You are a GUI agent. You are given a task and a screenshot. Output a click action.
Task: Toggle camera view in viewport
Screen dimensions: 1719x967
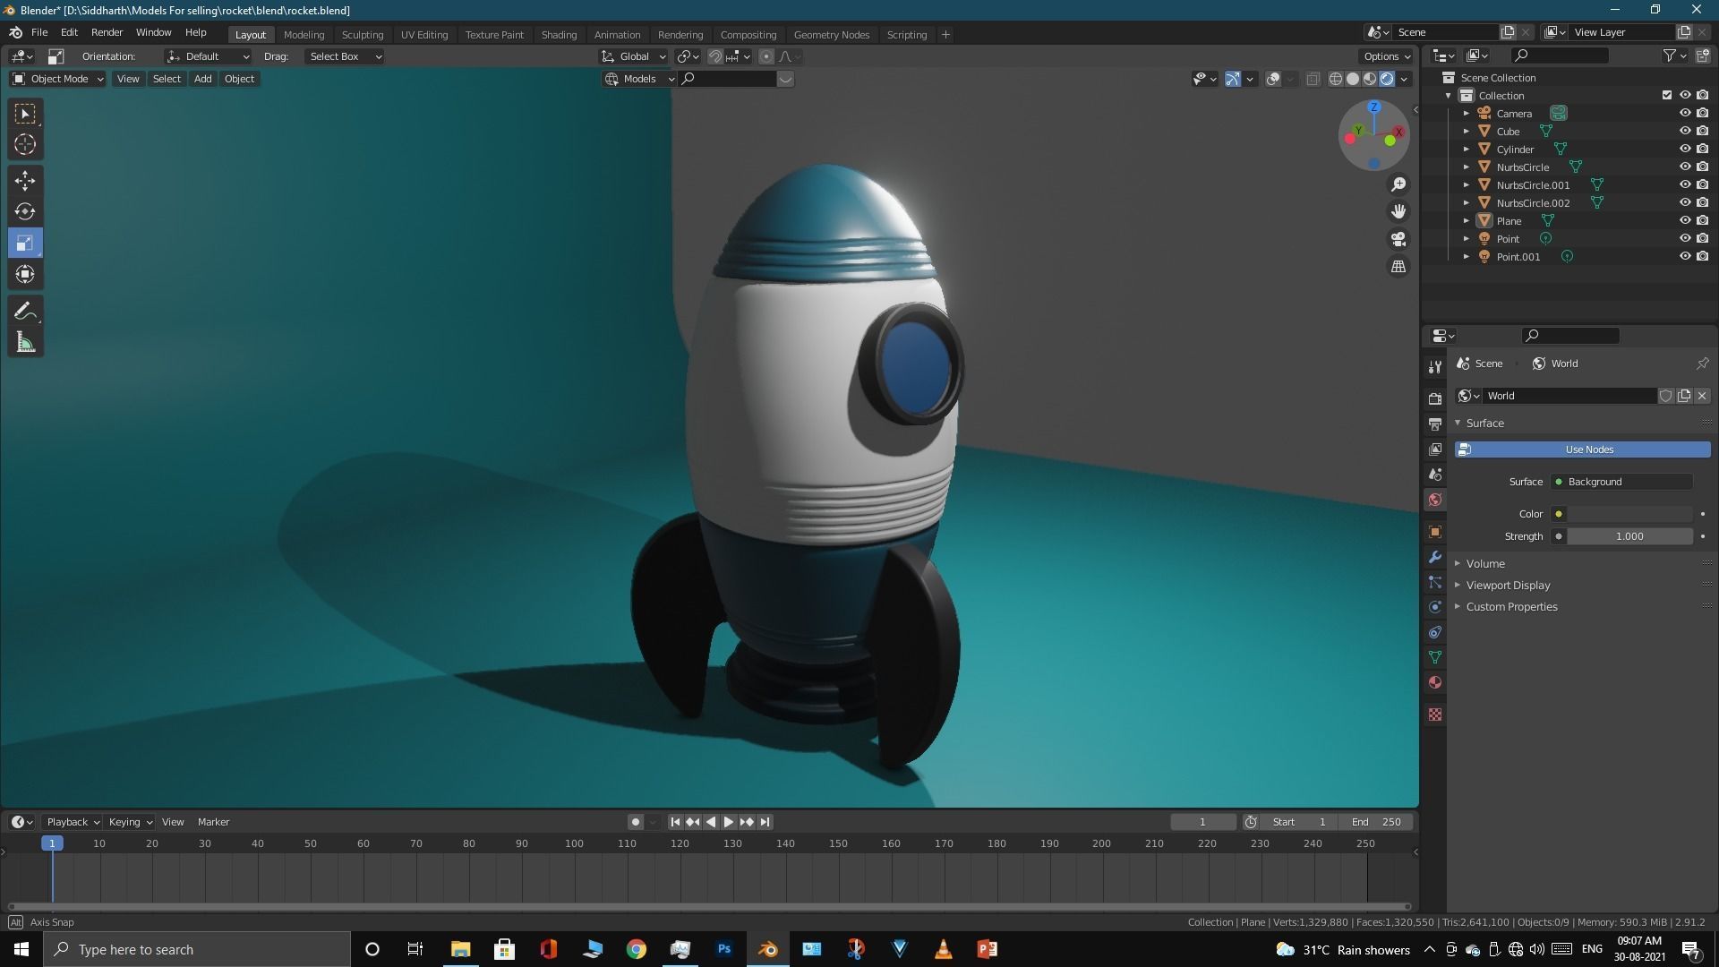1398,239
